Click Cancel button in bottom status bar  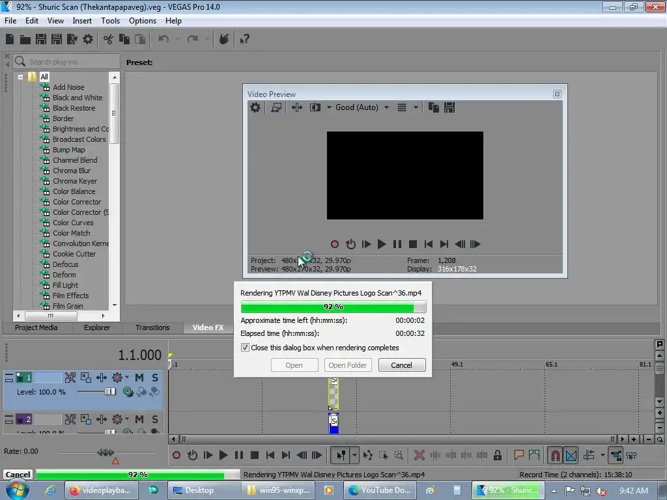[18, 475]
